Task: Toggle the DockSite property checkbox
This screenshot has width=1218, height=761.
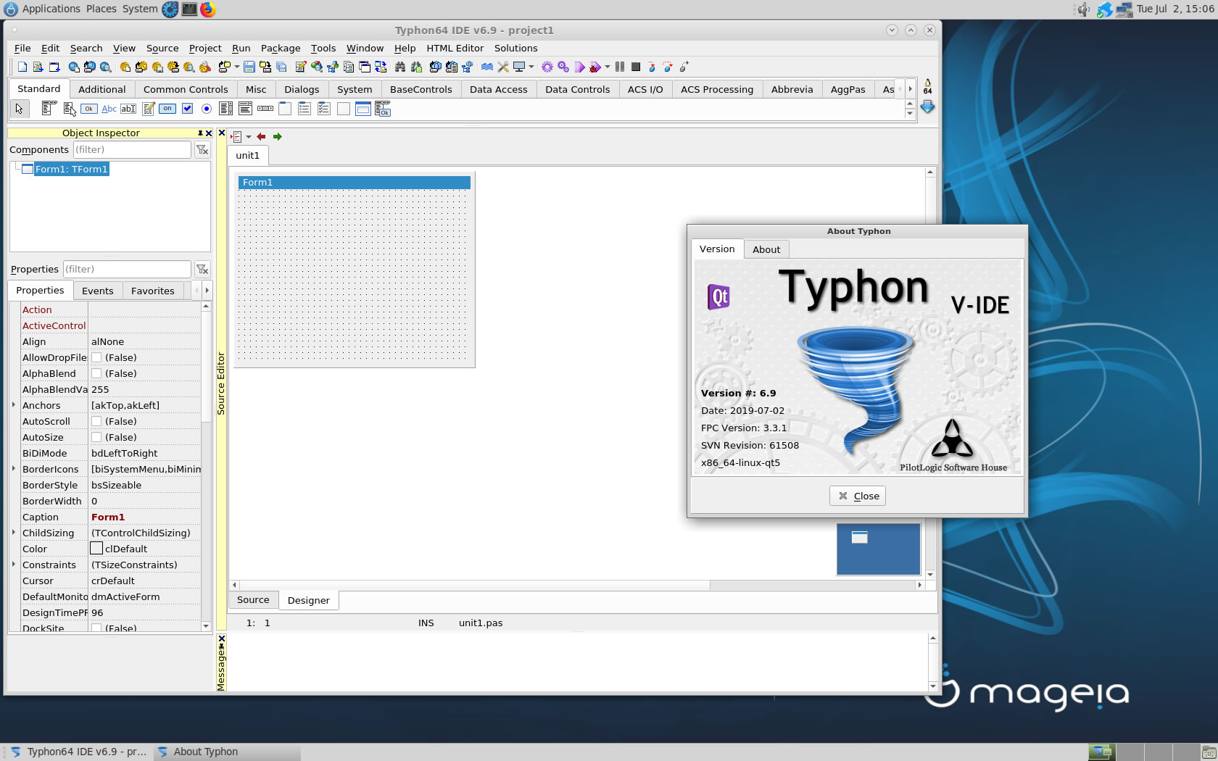Action: coord(96,628)
